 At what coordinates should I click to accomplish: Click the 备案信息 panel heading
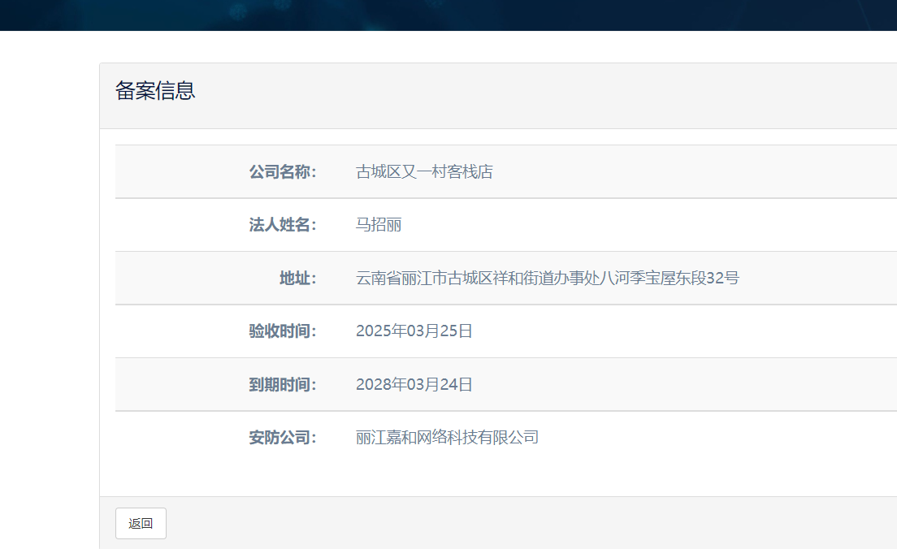pyautogui.click(x=155, y=91)
